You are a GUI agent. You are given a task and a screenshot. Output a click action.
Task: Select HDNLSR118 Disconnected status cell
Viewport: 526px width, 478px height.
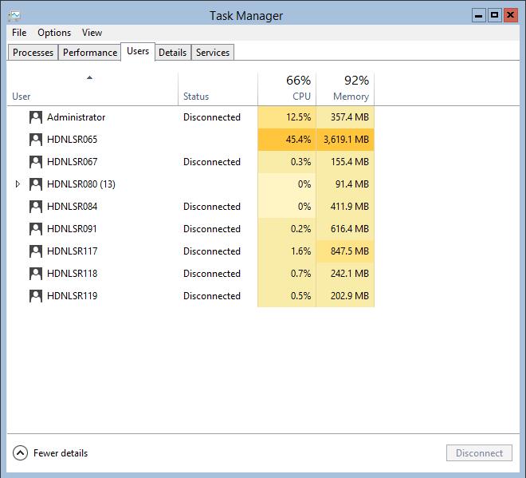point(211,274)
